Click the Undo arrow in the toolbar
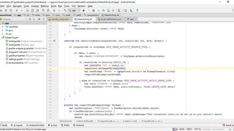 point(17,11)
